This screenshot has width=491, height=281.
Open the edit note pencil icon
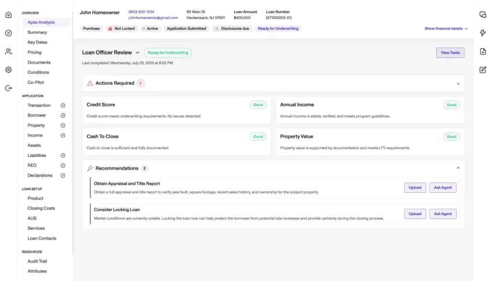[x=483, y=70]
